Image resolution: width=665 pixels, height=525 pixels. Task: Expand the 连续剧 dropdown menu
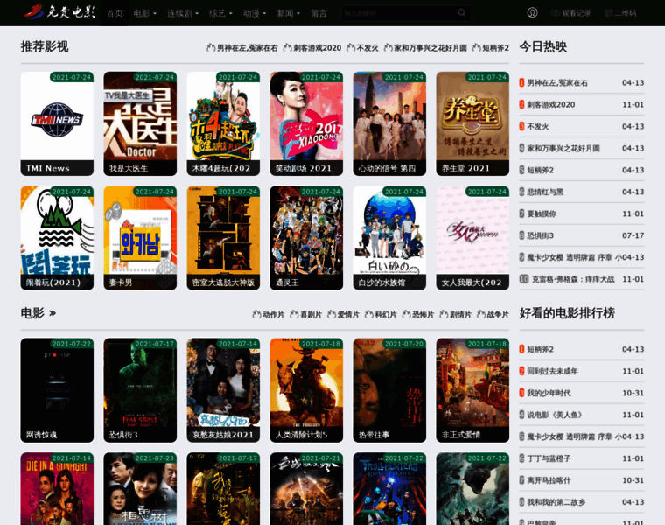click(183, 13)
